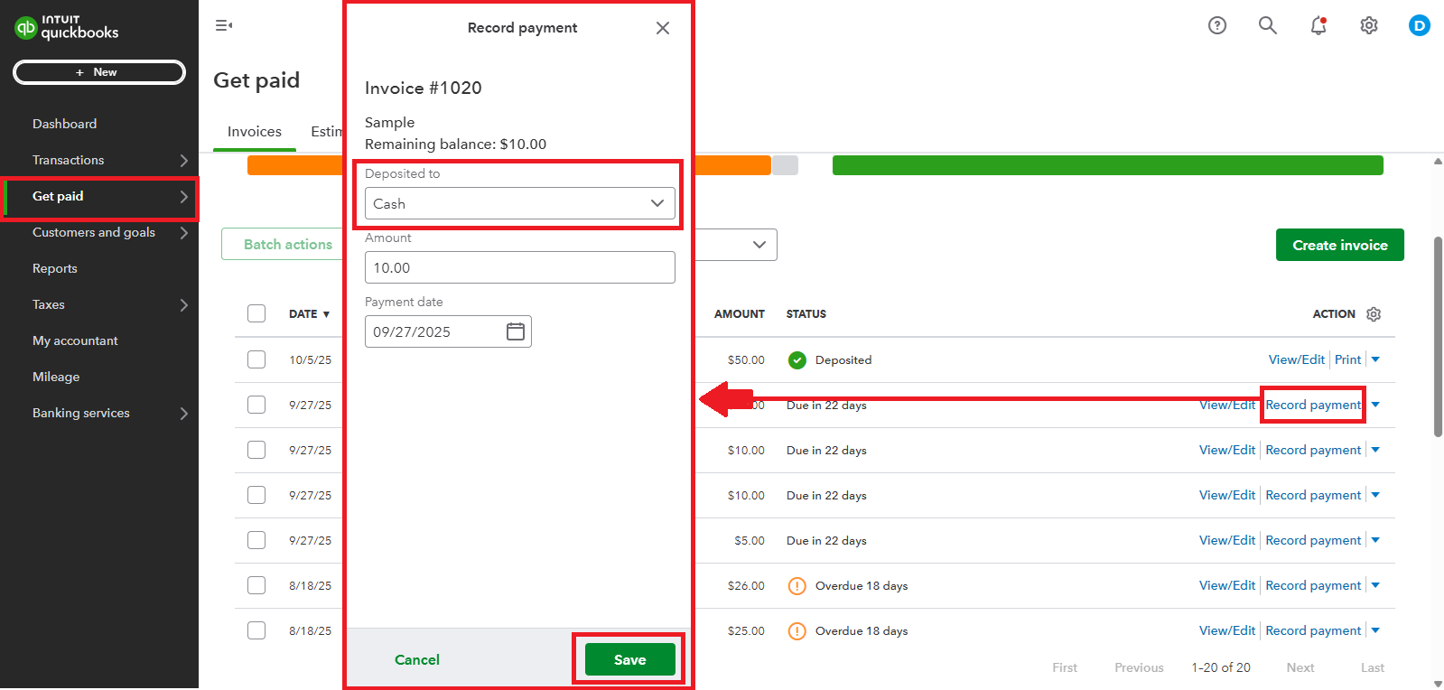Click the Create invoice button
This screenshot has width=1444, height=690.
tap(1339, 245)
